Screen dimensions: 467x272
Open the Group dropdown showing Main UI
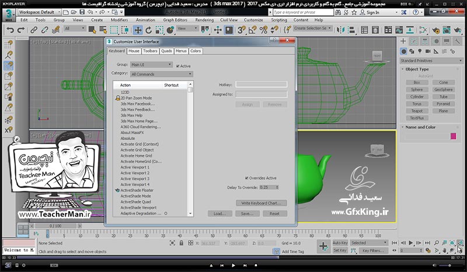tap(151, 65)
